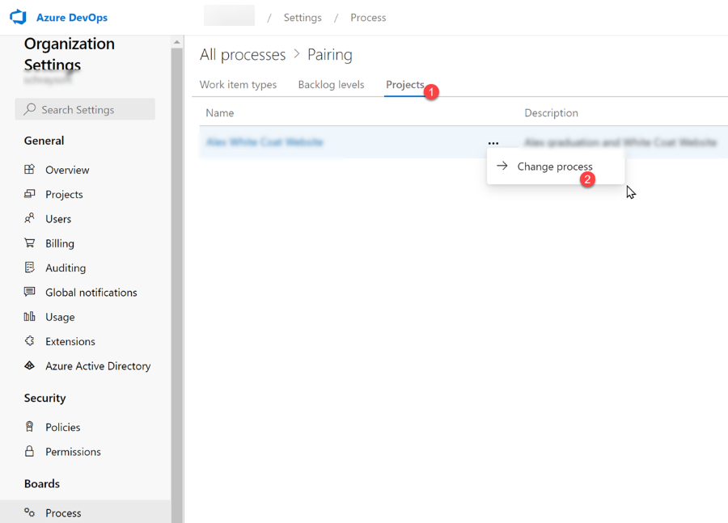Click the Settings breadcrumb
Screen dimensions: 728x523
point(303,18)
